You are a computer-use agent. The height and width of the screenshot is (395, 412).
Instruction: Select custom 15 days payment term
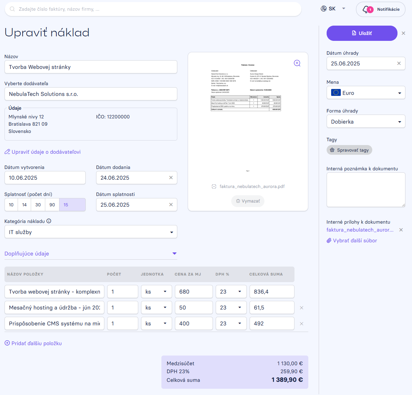tap(73, 205)
